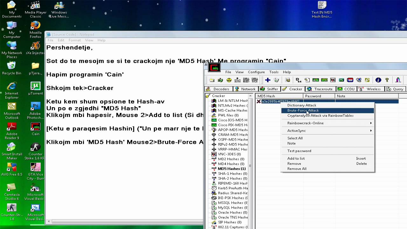Switch to the CCDU tab
Screen dimensions: 407x229
point(346,89)
